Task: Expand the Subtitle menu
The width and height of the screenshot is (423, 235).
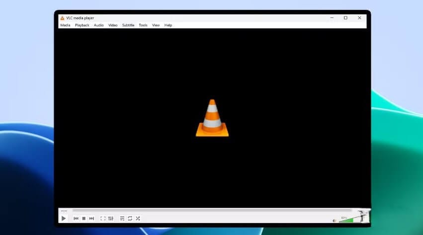Action: coord(128,25)
